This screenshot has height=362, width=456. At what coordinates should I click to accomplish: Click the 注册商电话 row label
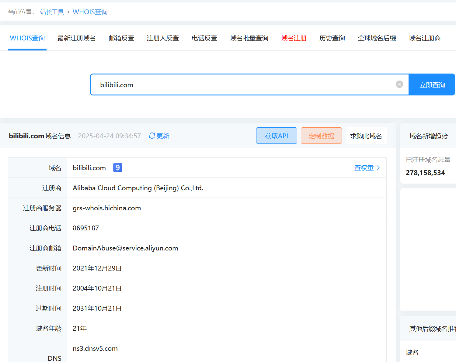pyautogui.click(x=45, y=228)
